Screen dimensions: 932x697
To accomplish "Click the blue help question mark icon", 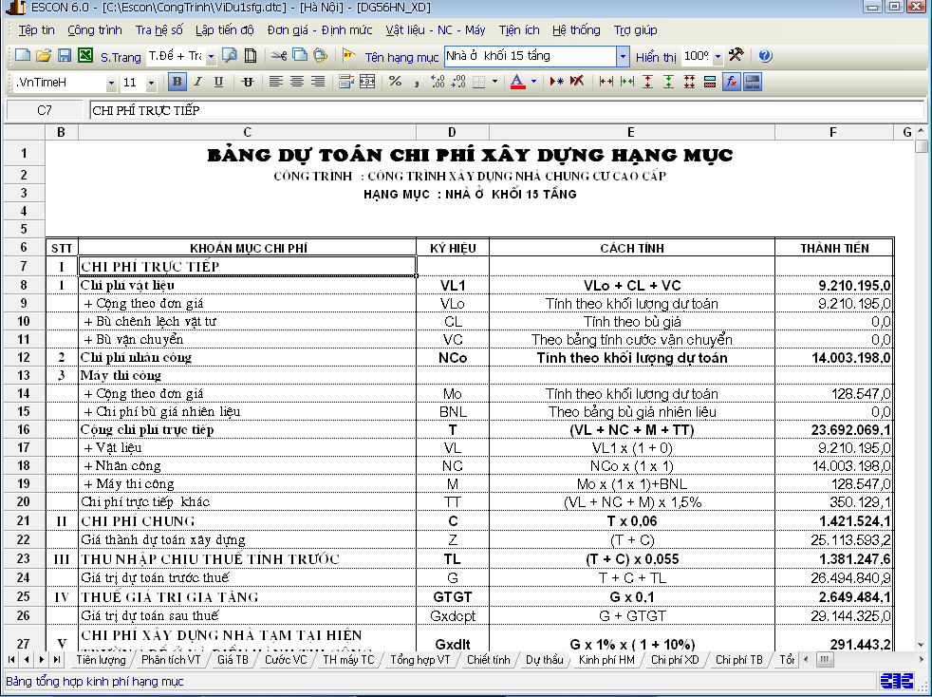I will pyautogui.click(x=765, y=56).
